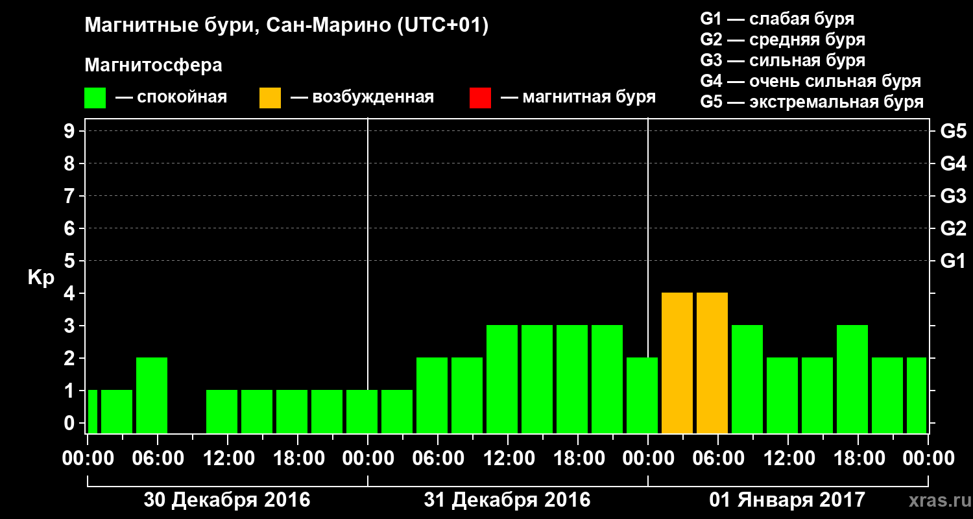Click the 'G3' mark on the right axis
The image size is (973, 519).
click(953, 196)
